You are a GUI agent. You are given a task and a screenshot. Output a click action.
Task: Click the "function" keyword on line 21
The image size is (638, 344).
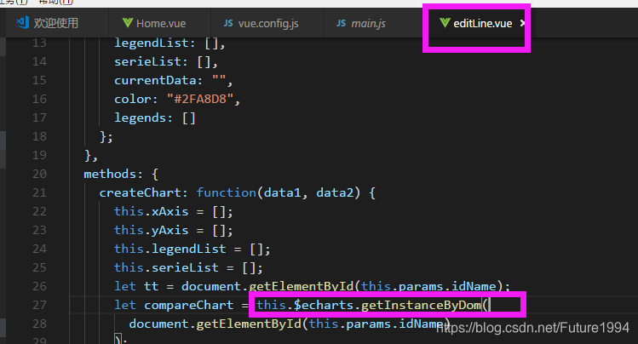tap(227, 192)
